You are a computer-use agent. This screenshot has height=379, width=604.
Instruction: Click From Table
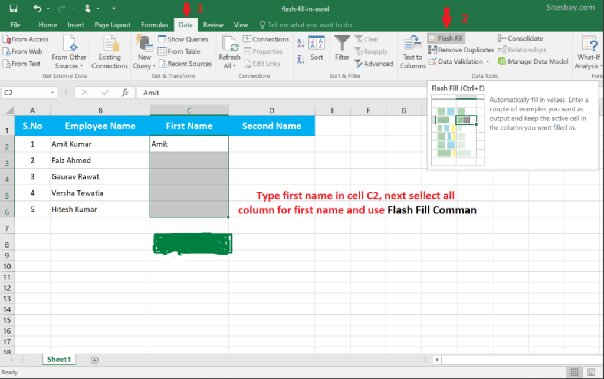[x=179, y=51]
